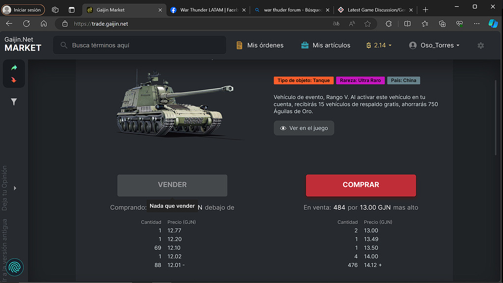The image size is (503, 283).
Task: Open Copilot from the Edge toolbar
Action: tap(493, 23)
